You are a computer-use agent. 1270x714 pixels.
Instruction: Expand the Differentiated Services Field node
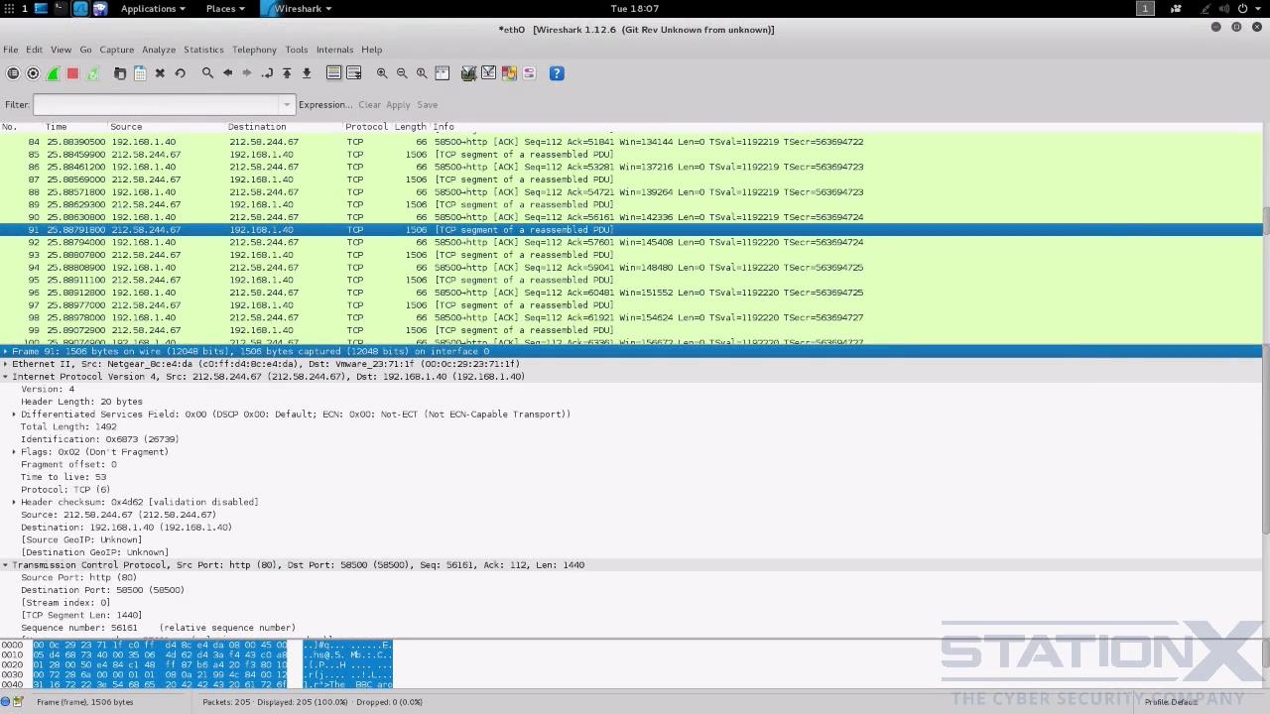pyautogui.click(x=14, y=415)
